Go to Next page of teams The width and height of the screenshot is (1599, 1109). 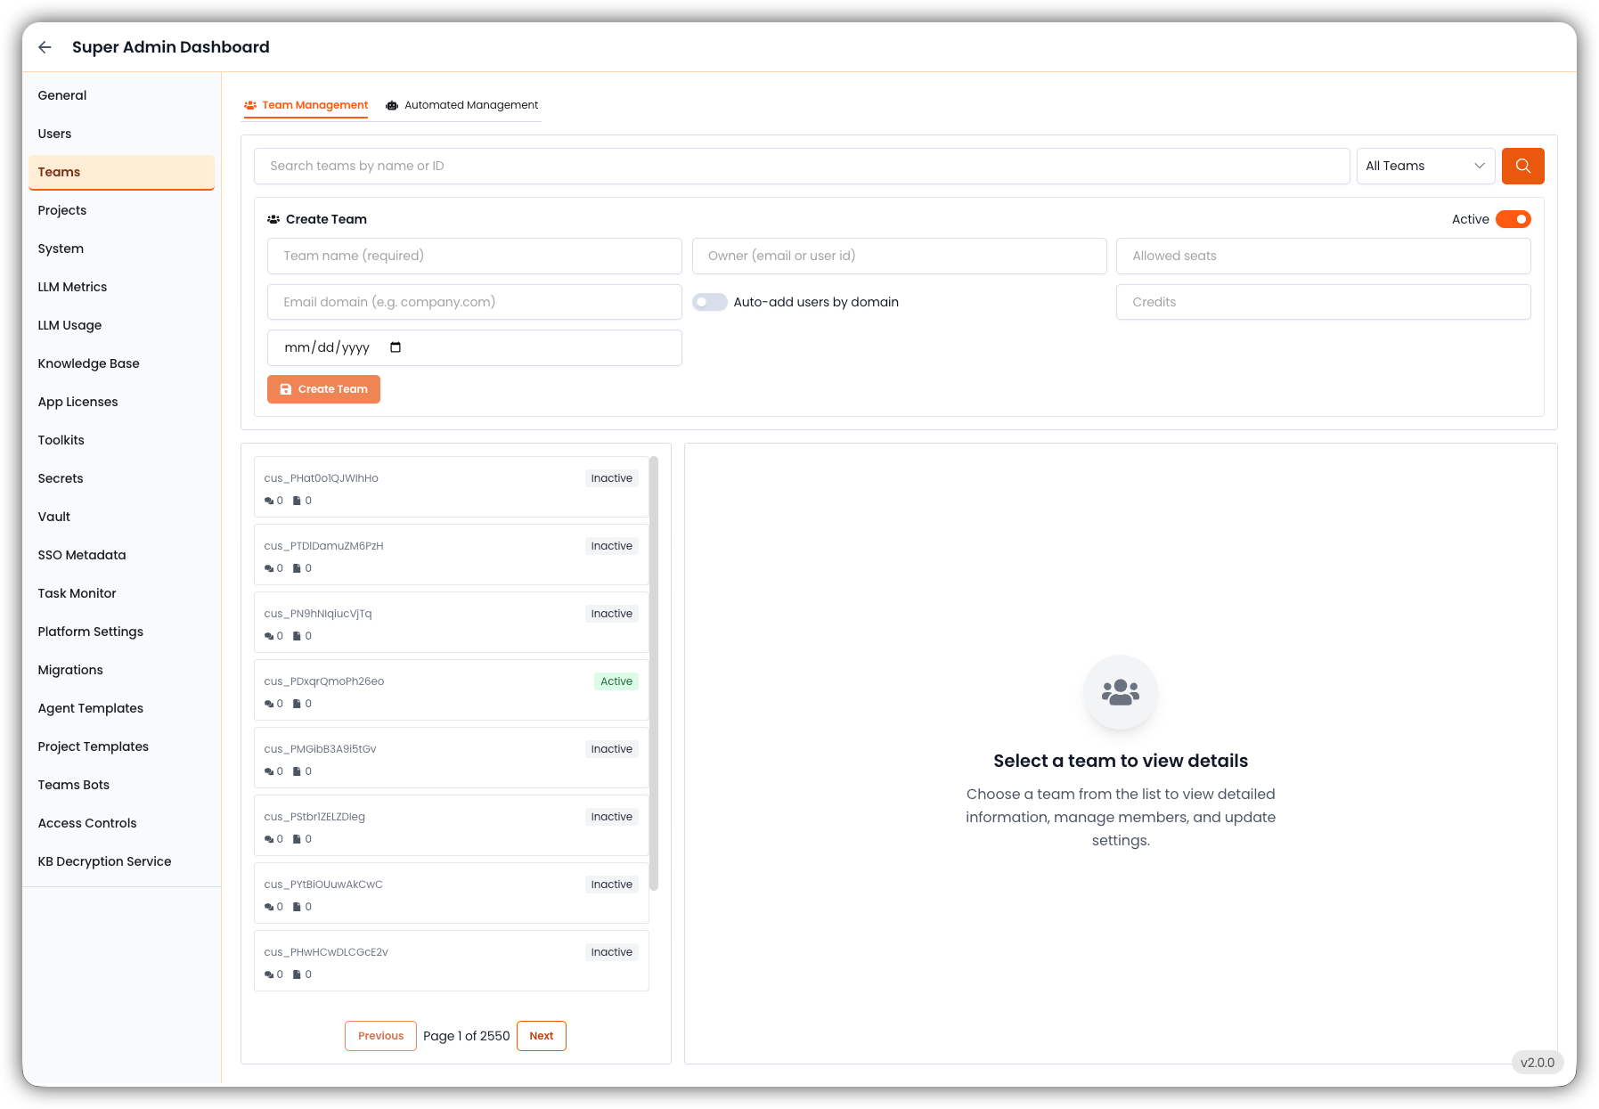541,1036
